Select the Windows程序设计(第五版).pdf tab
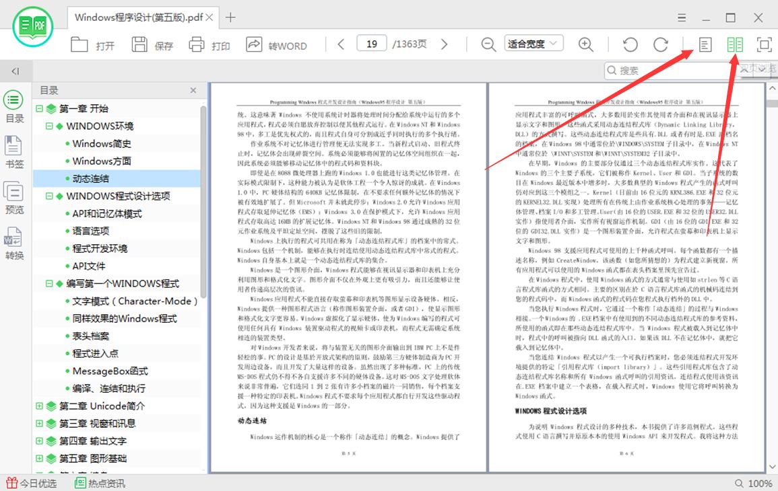This screenshot has width=778, height=491. (143, 17)
